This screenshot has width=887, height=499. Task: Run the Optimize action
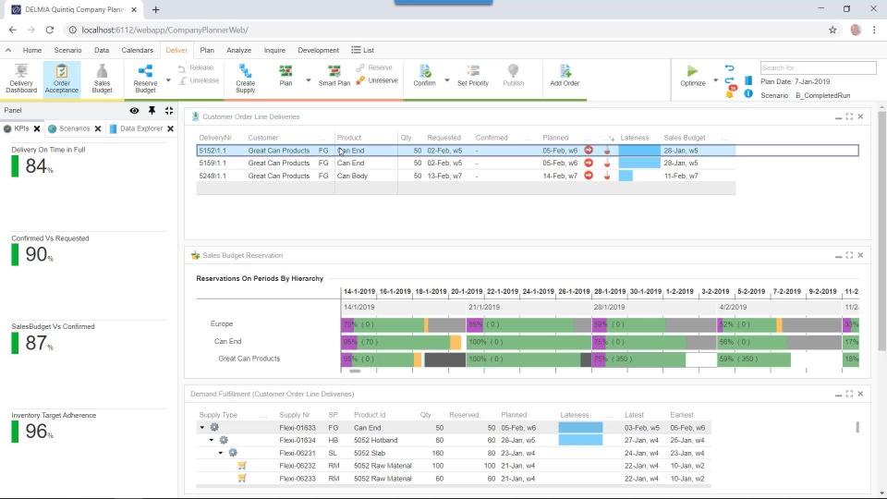(692, 76)
